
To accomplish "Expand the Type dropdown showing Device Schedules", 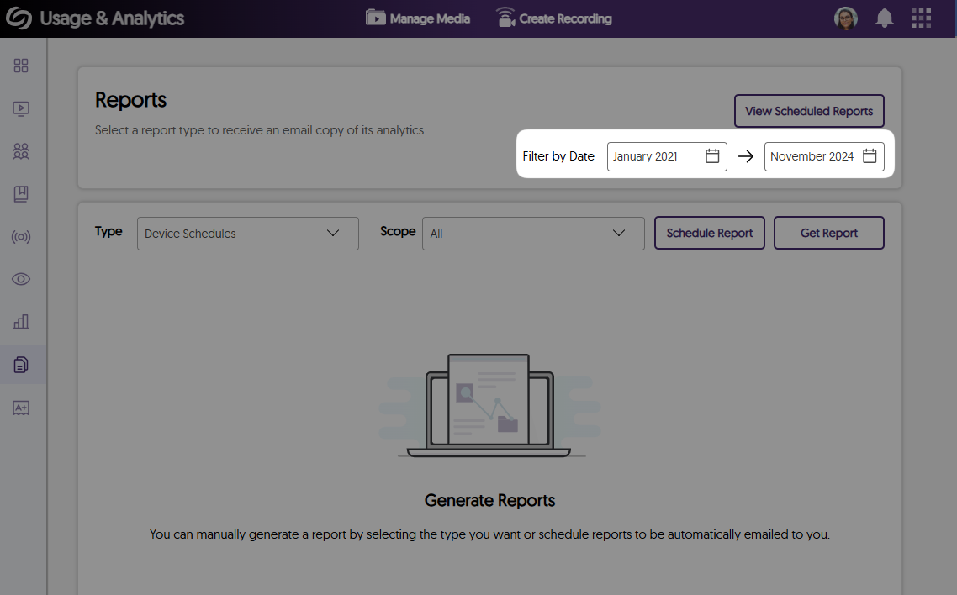I will (247, 233).
